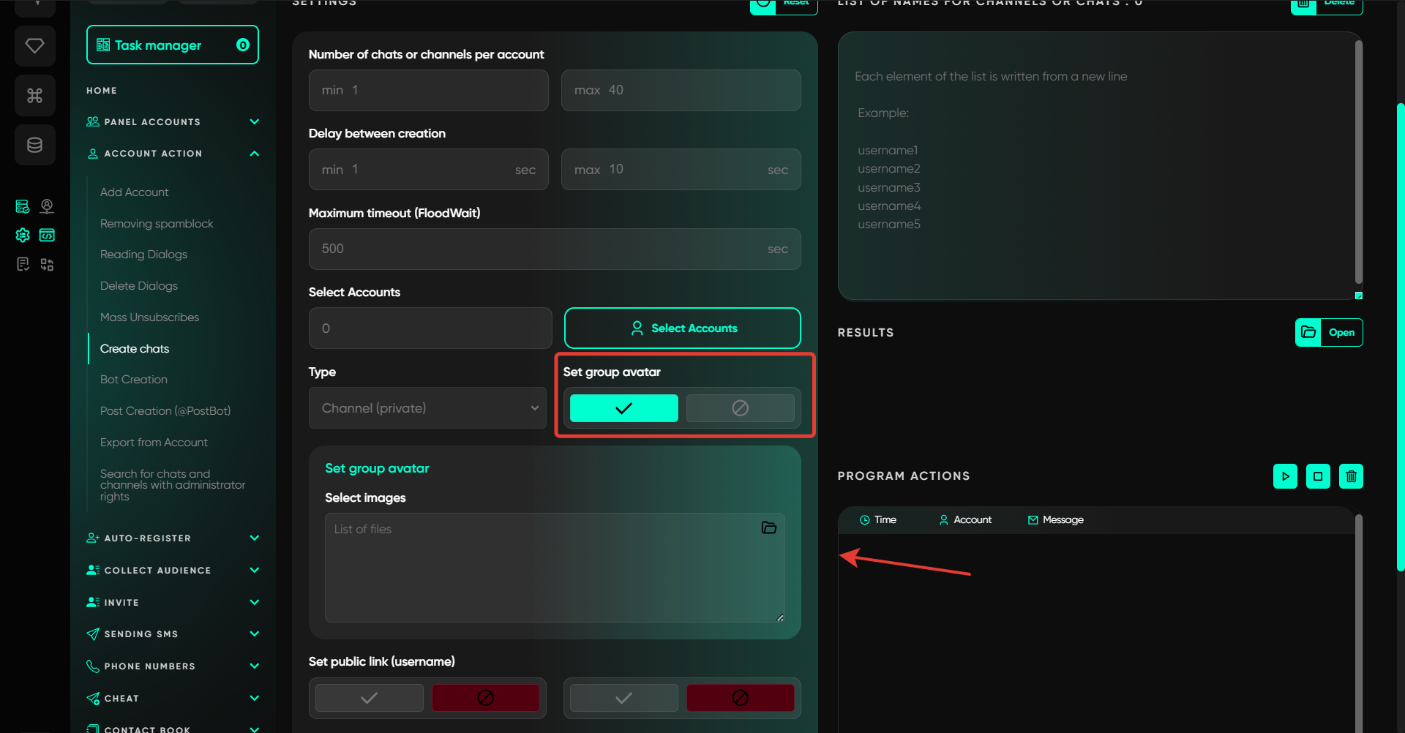1405x733 pixels.
Task: Open the Type dropdown showing Channel (private)
Action: pyautogui.click(x=427, y=408)
